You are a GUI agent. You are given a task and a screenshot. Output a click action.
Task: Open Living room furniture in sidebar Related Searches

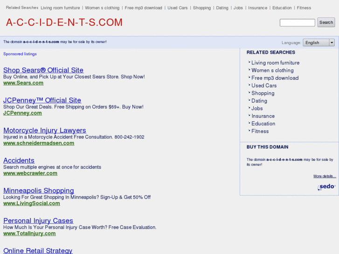[x=276, y=63]
